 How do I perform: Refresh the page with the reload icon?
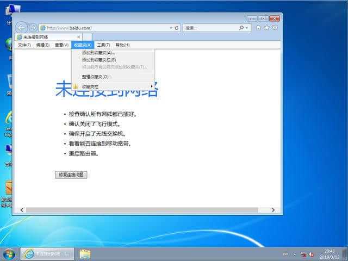177,28
